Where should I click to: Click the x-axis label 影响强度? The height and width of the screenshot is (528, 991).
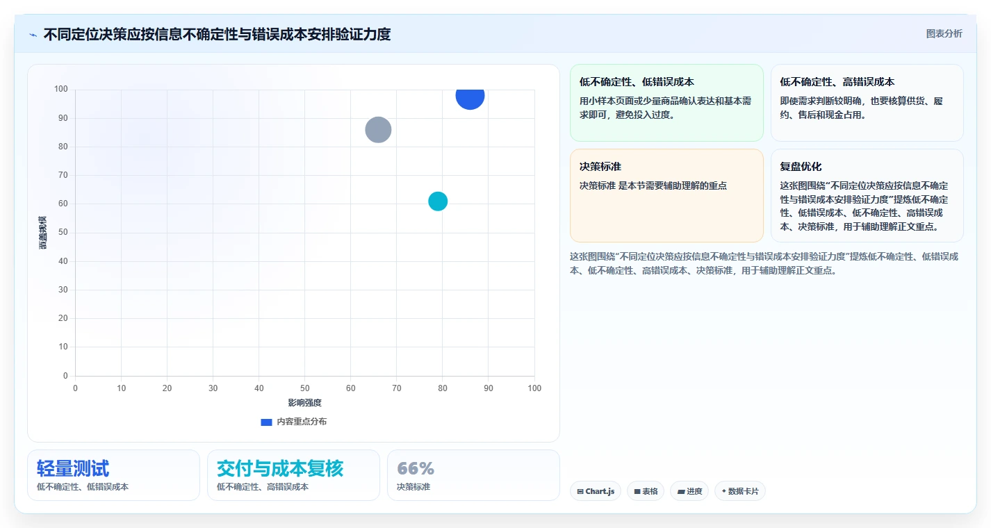(x=305, y=403)
